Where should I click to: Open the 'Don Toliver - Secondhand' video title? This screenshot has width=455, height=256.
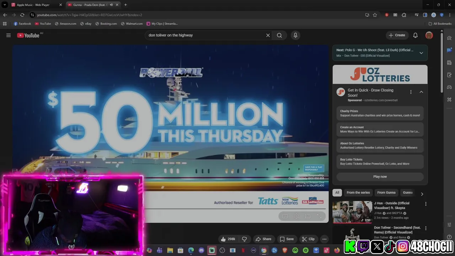pyautogui.click(x=397, y=230)
